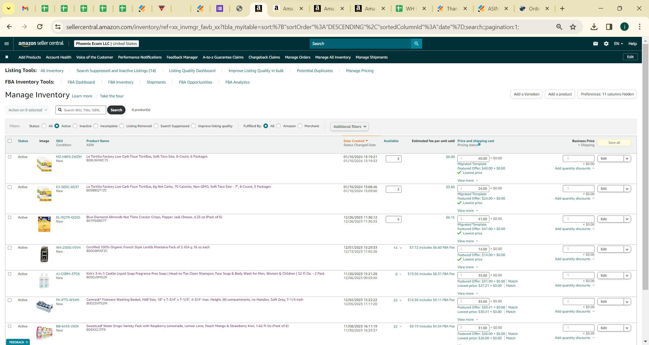
Task: Open Account Health menu item
Action: coord(58,57)
